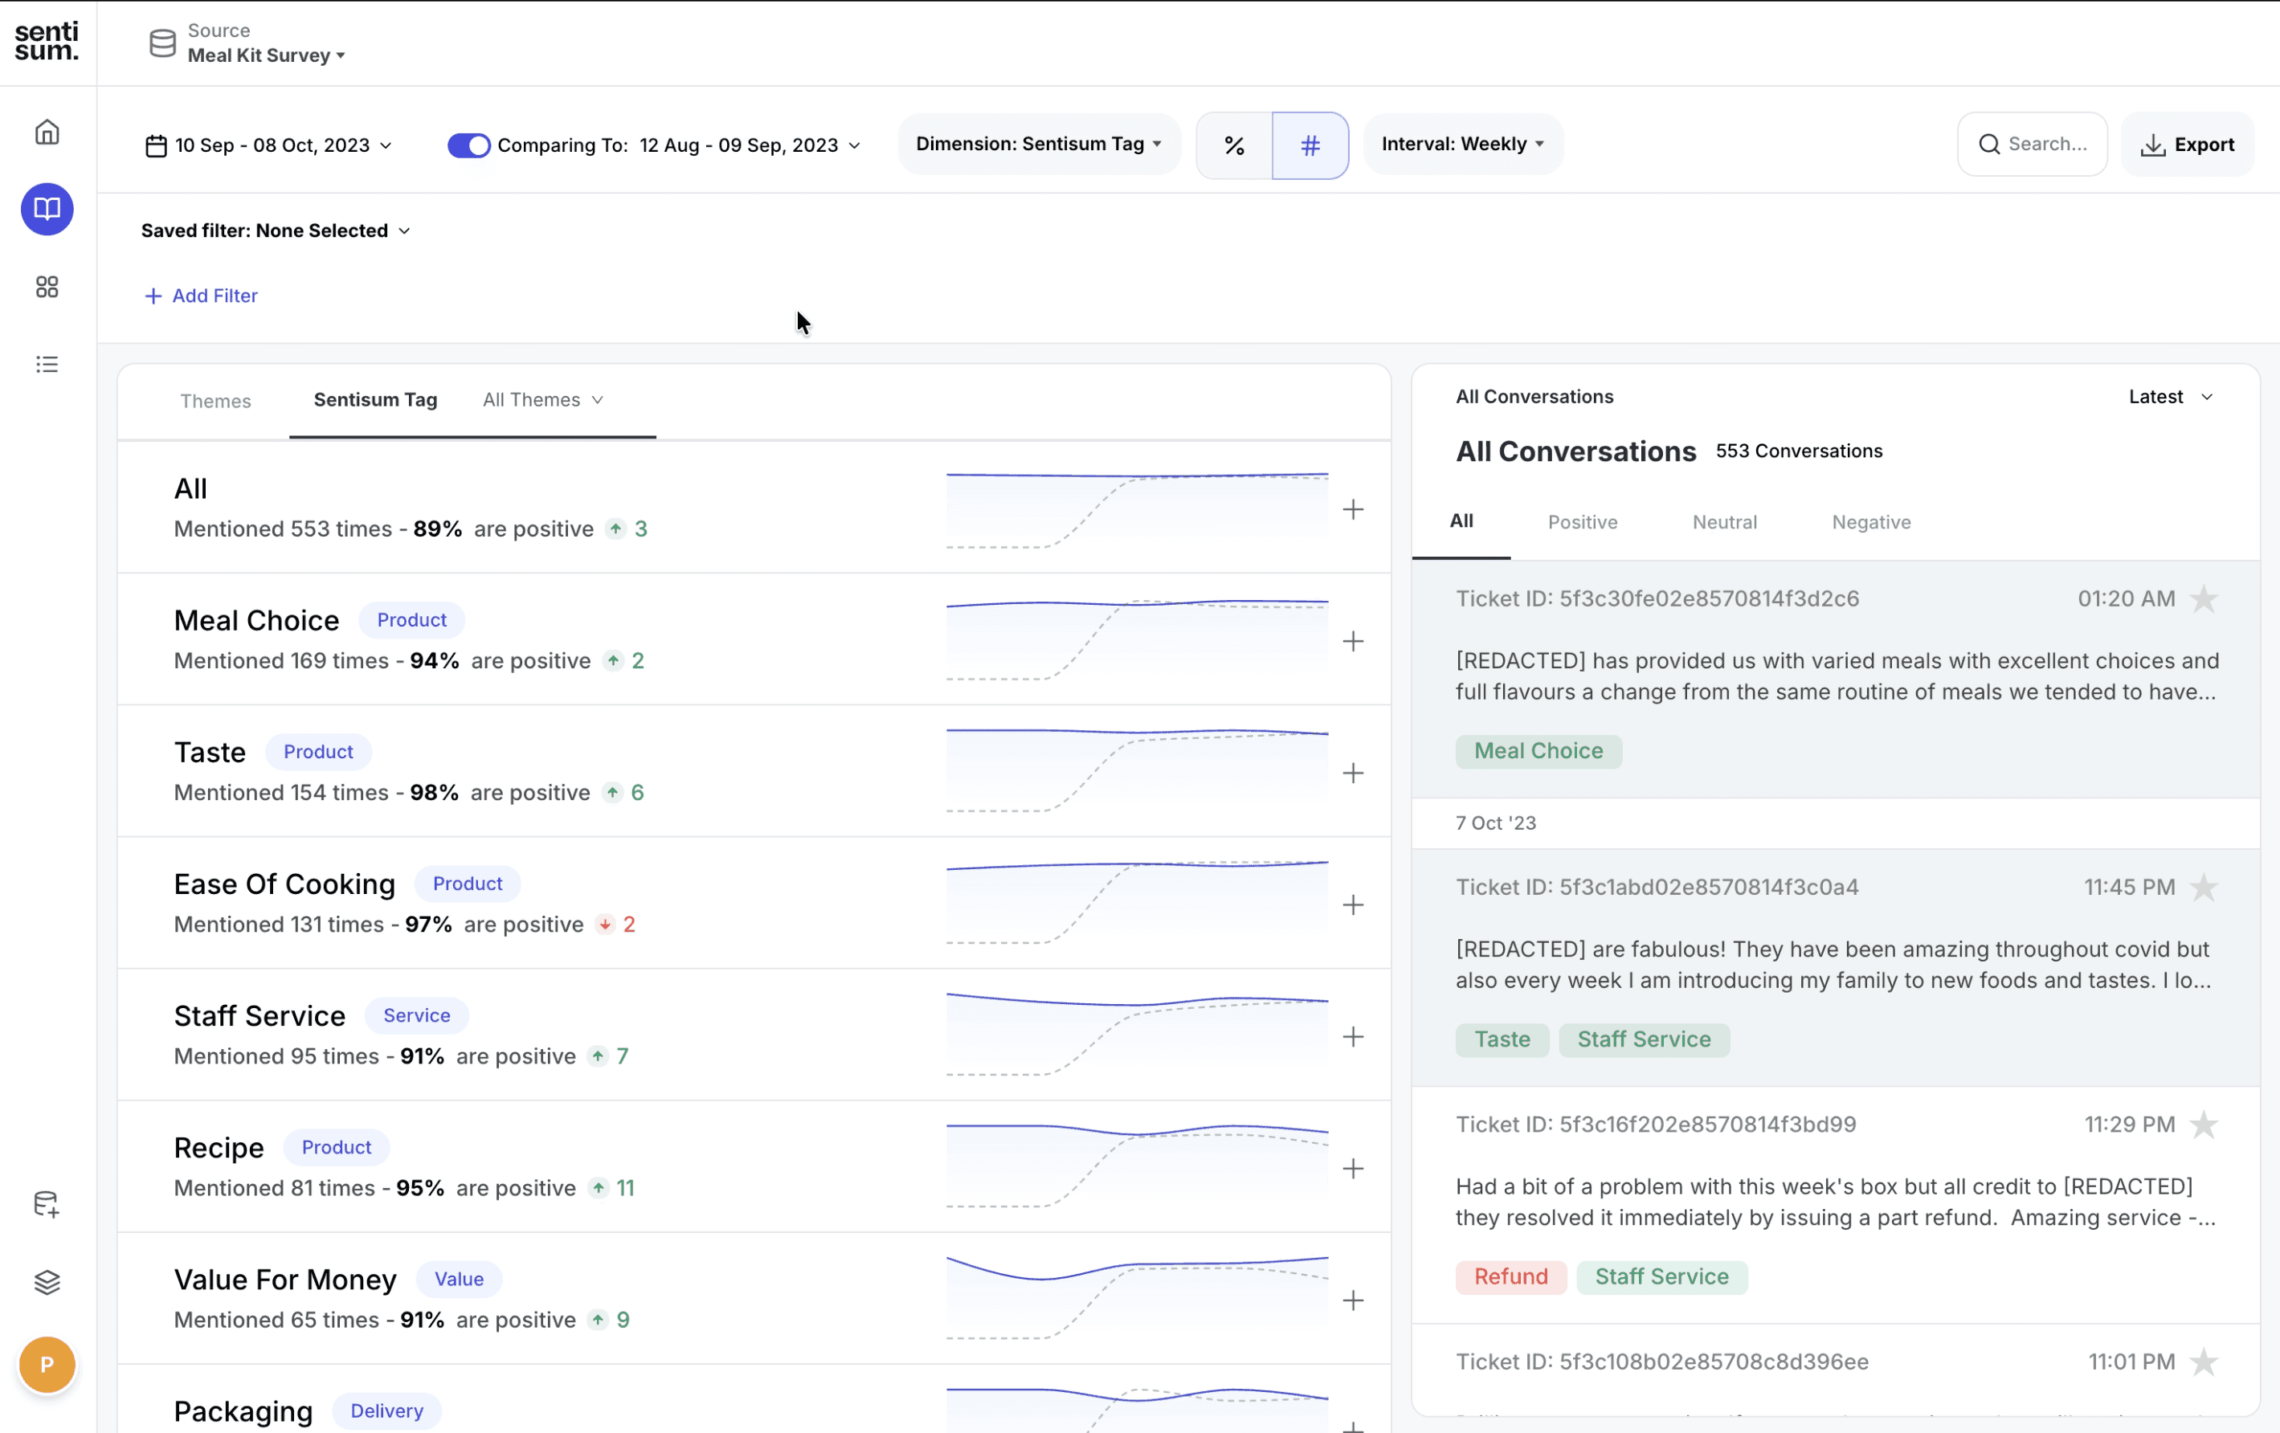Open the stacked layers sidebar icon

47,1281
